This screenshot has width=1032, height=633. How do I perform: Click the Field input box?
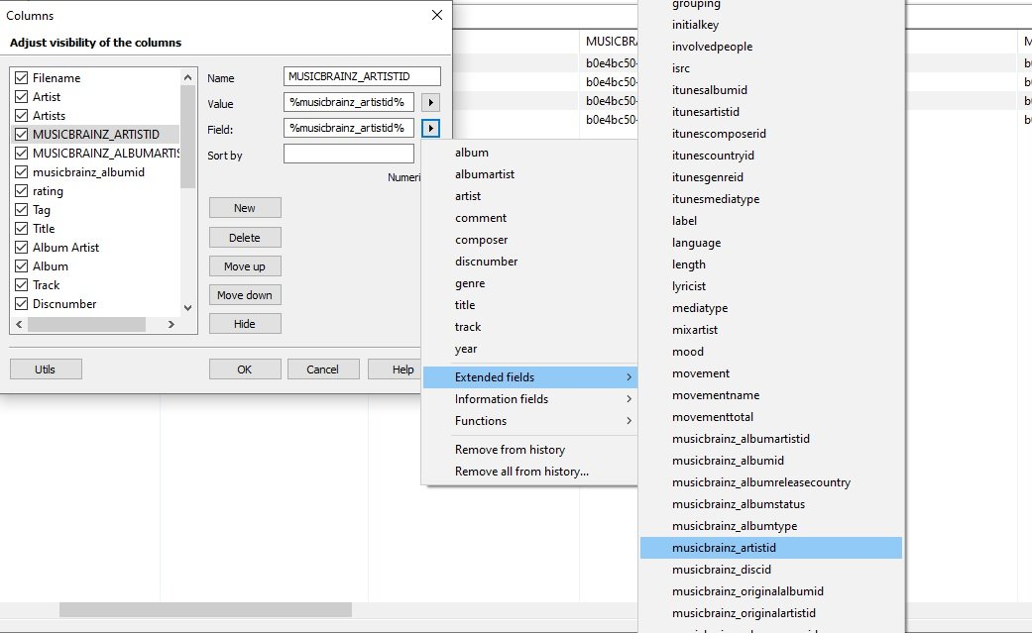point(349,129)
